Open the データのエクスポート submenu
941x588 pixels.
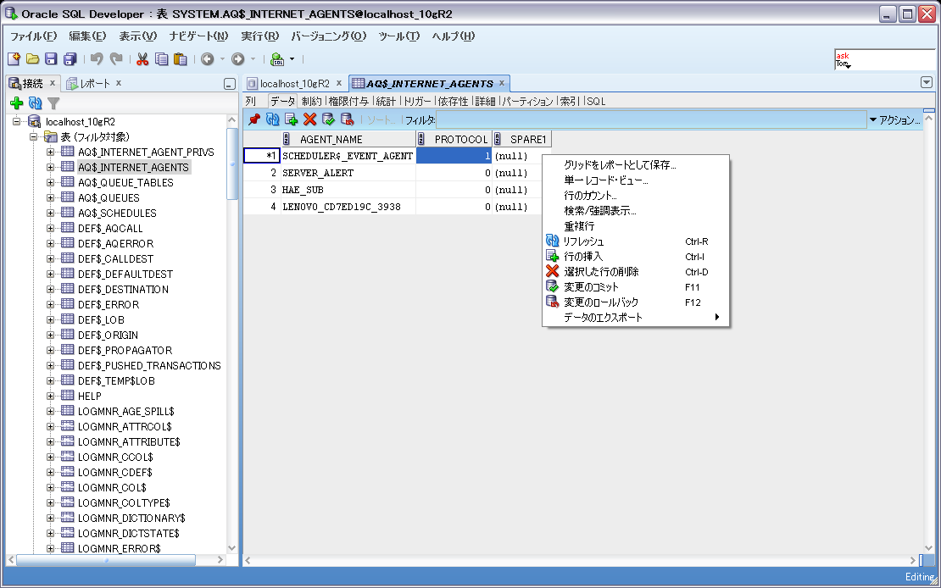tap(636, 318)
